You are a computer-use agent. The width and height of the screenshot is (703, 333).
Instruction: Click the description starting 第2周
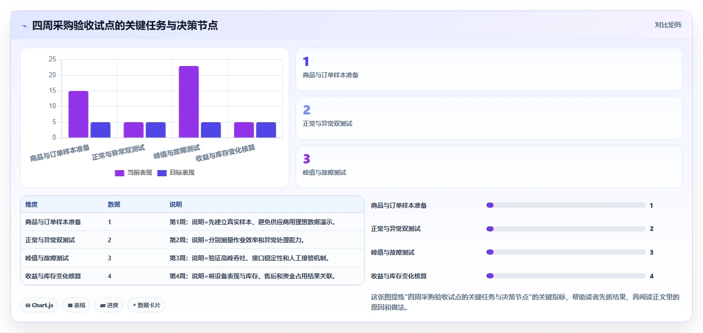click(x=237, y=240)
